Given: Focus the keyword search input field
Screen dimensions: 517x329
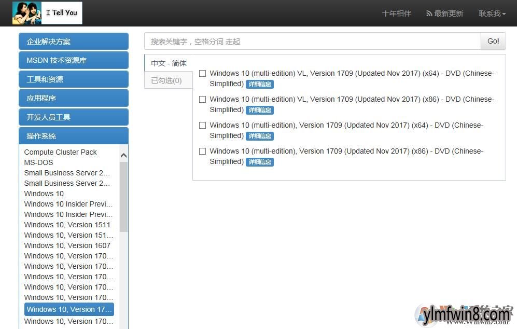Looking at the screenshot, I should point(313,41).
